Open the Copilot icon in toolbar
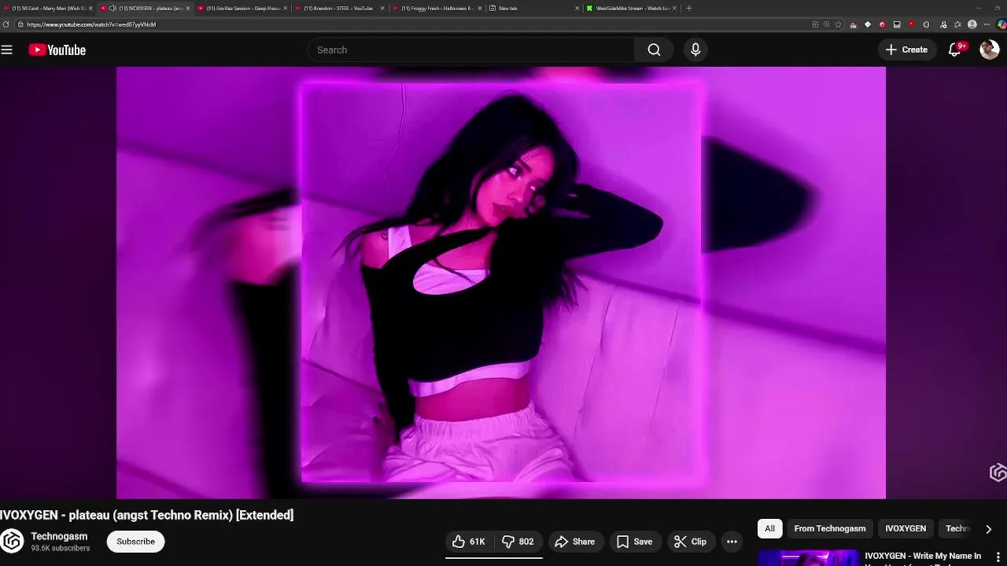 pyautogui.click(x=1001, y=24)
